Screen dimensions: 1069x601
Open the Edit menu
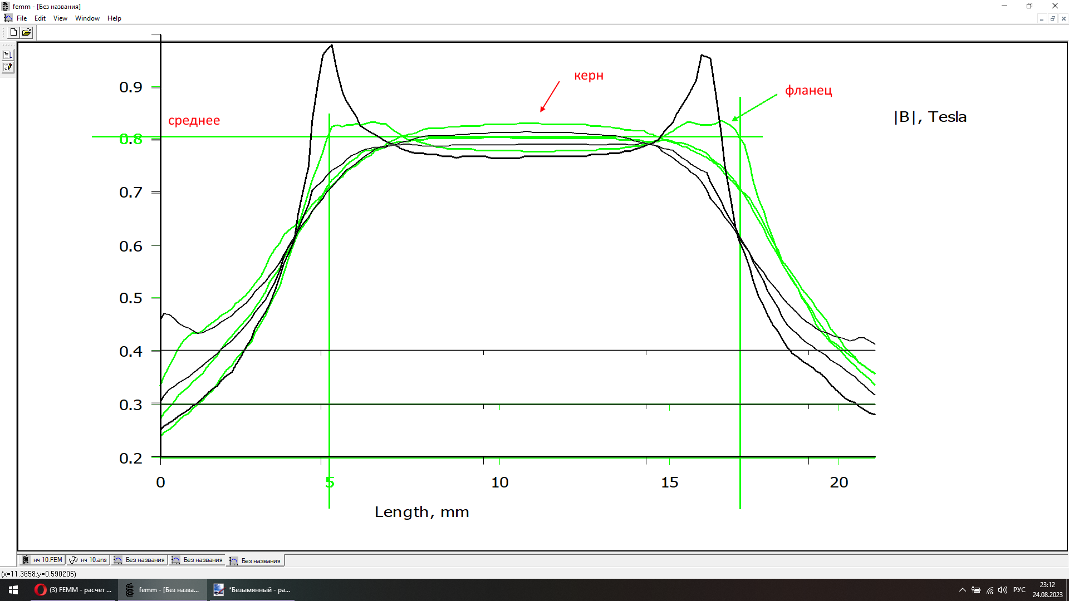40,18
